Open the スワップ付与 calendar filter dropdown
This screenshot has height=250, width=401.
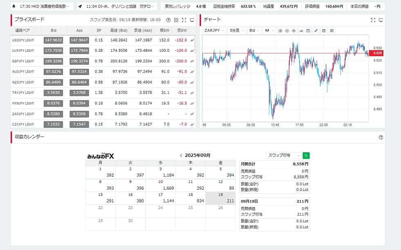pos(284,155)
